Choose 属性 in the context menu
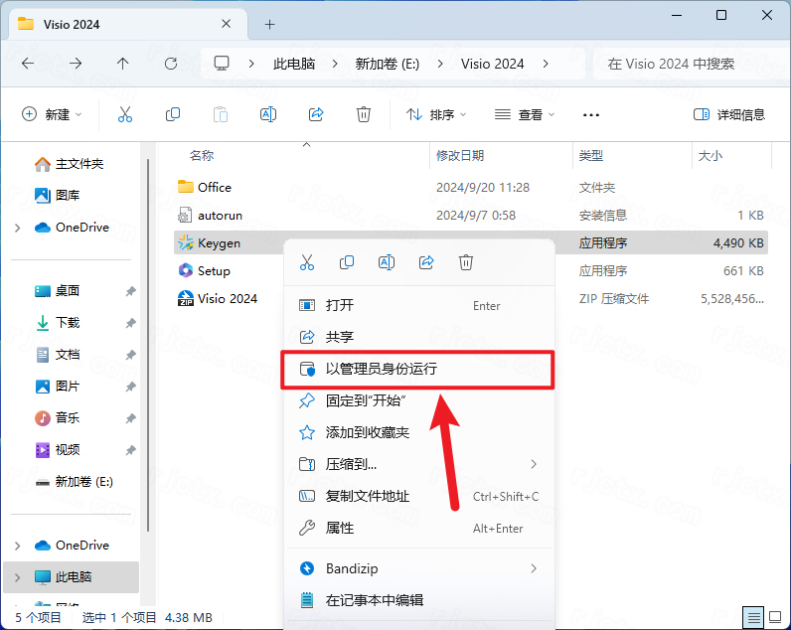 pyautogui.click(x=419, y=528)
